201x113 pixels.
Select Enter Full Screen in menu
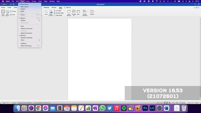pos(30,46)
